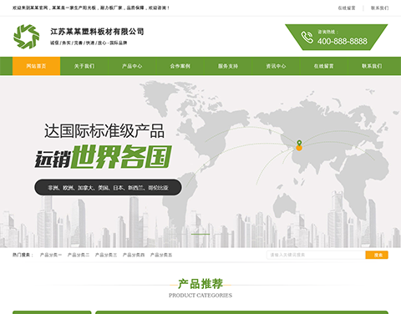
Task: Focus the keyword search input field
Action: [316, 255]
